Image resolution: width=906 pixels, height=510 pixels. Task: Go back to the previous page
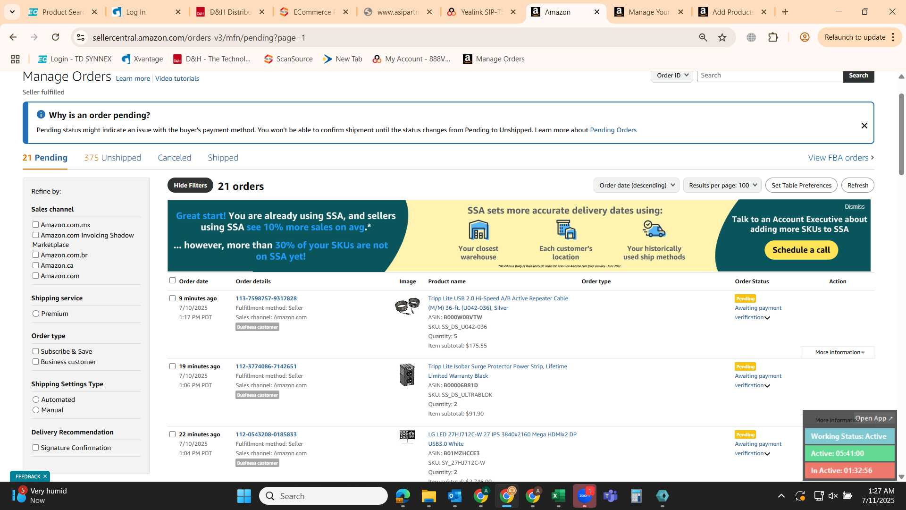coord(13,37)
